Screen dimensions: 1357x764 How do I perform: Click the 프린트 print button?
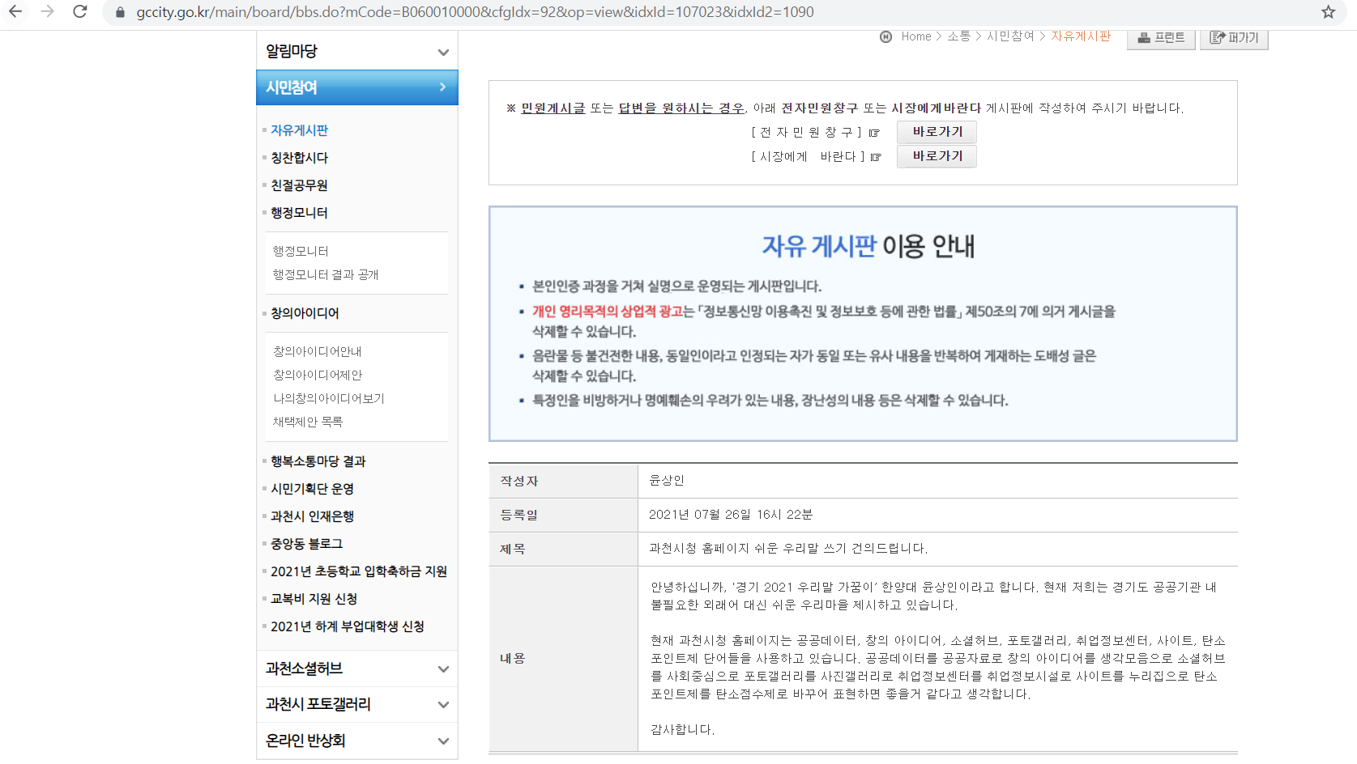coord(1160,38)
